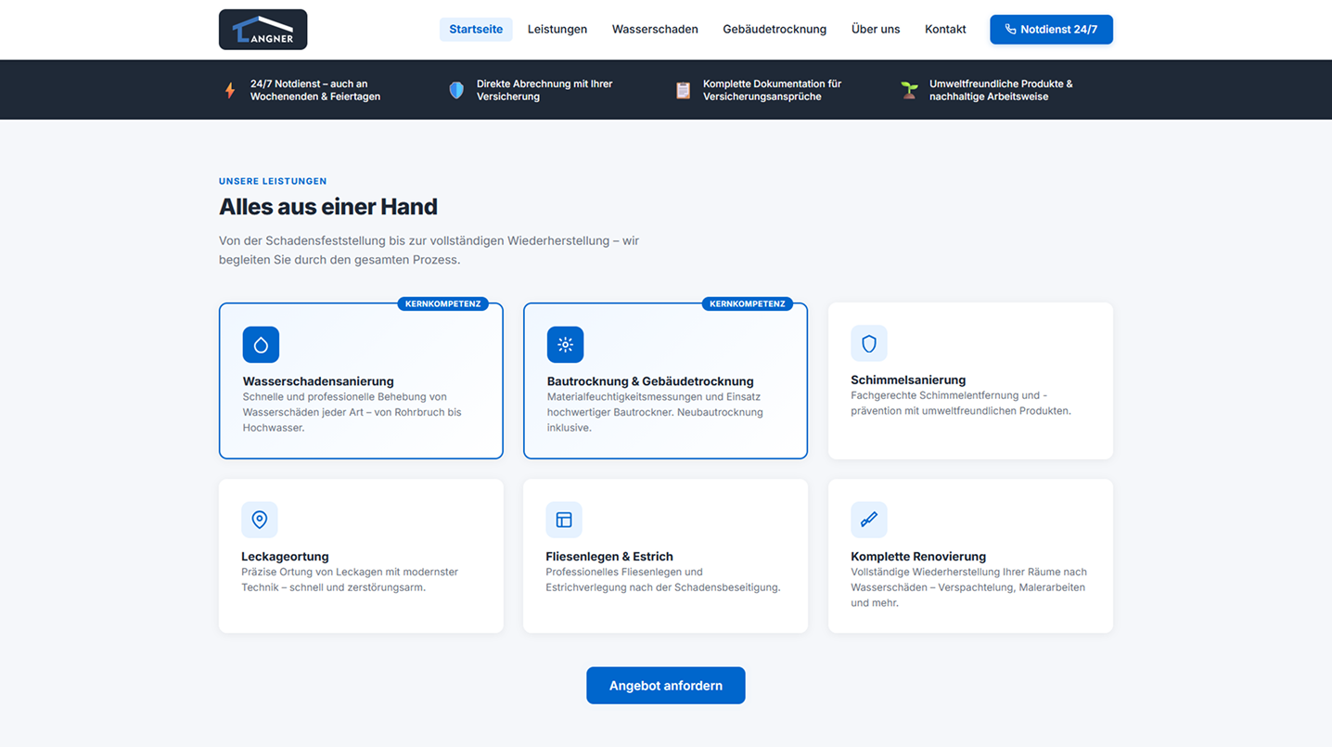This screenshot has width=1332, height=747.
Task: Click the map pin icon for Leckageortung
Action: (x=260, y=520)
